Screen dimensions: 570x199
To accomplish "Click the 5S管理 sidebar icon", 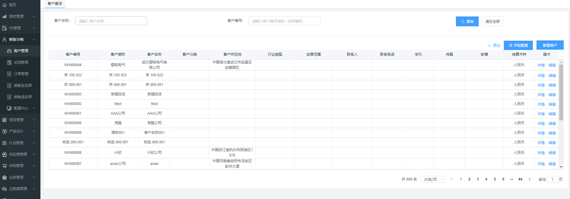I will (x=4, y=28).
